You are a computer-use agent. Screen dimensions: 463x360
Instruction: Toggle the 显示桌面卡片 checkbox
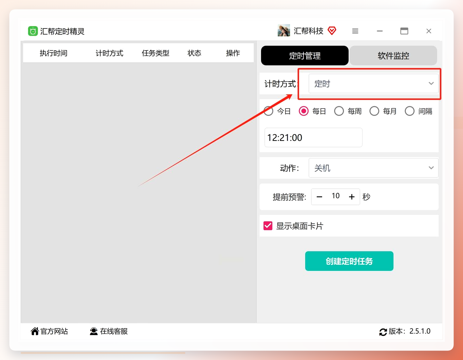coord(268,226)
